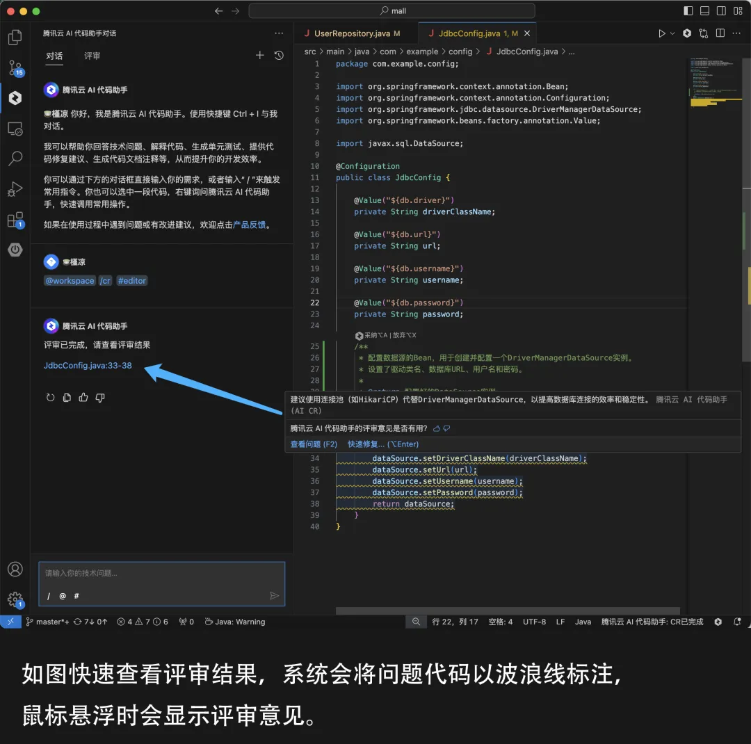Click the power-shaped activity bar icon

pyautogui.click(x=15, y=250)
